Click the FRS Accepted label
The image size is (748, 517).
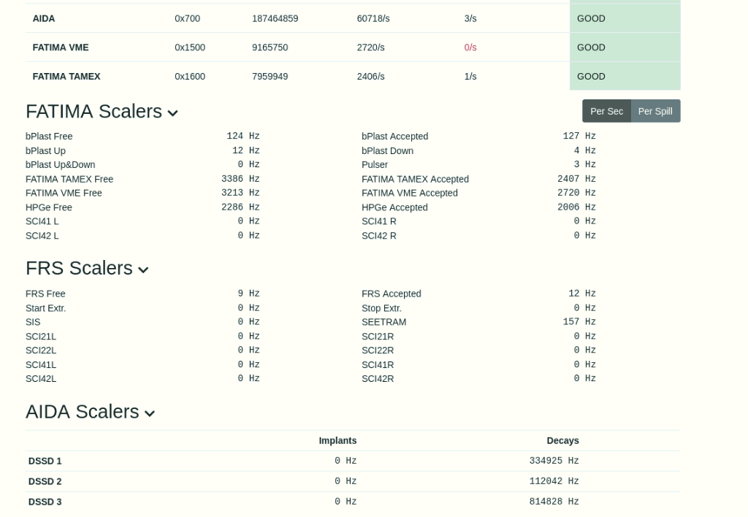[392, 294]
